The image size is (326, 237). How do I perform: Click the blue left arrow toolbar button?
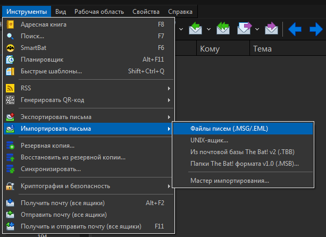pos(295,29)
